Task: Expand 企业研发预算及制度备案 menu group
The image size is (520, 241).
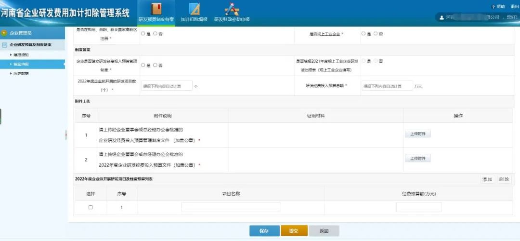Action: pos(33,44)
